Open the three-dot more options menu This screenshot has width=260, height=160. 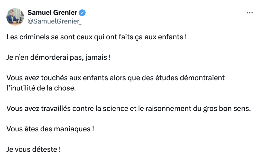pyautogui.click(x=249, y=13)
